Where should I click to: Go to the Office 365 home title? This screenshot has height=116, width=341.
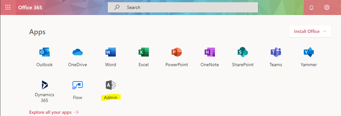coord(30,8)
